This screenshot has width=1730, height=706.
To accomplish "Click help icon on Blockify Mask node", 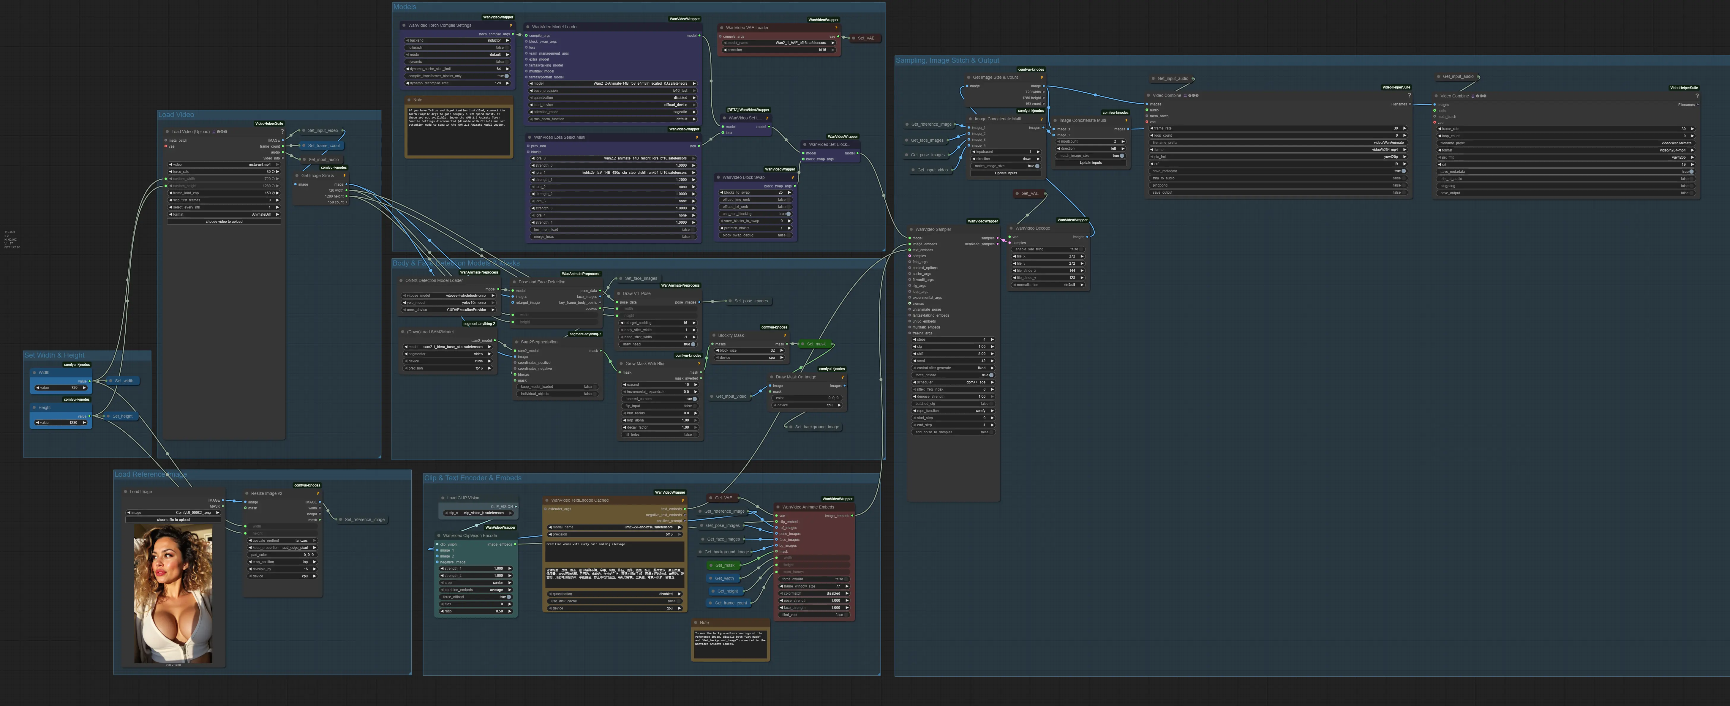I will (x=784, y=335).
